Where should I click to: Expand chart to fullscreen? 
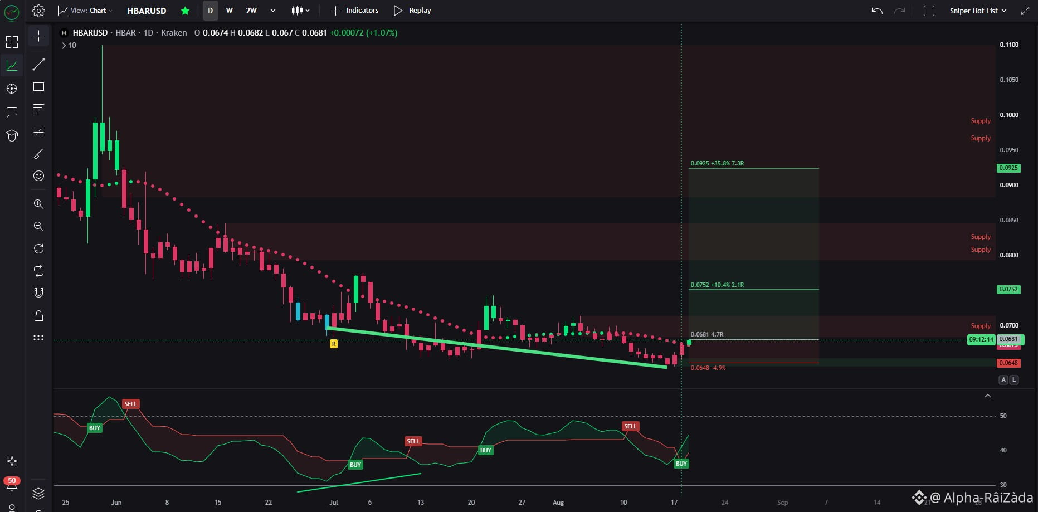(x=1025, y=11)
